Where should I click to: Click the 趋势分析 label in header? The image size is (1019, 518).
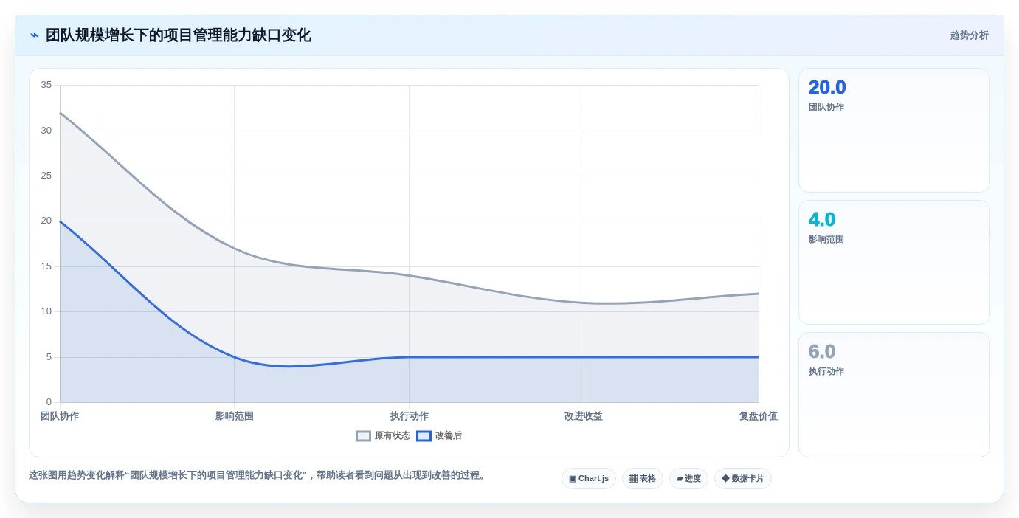click(x=969, y=35)
